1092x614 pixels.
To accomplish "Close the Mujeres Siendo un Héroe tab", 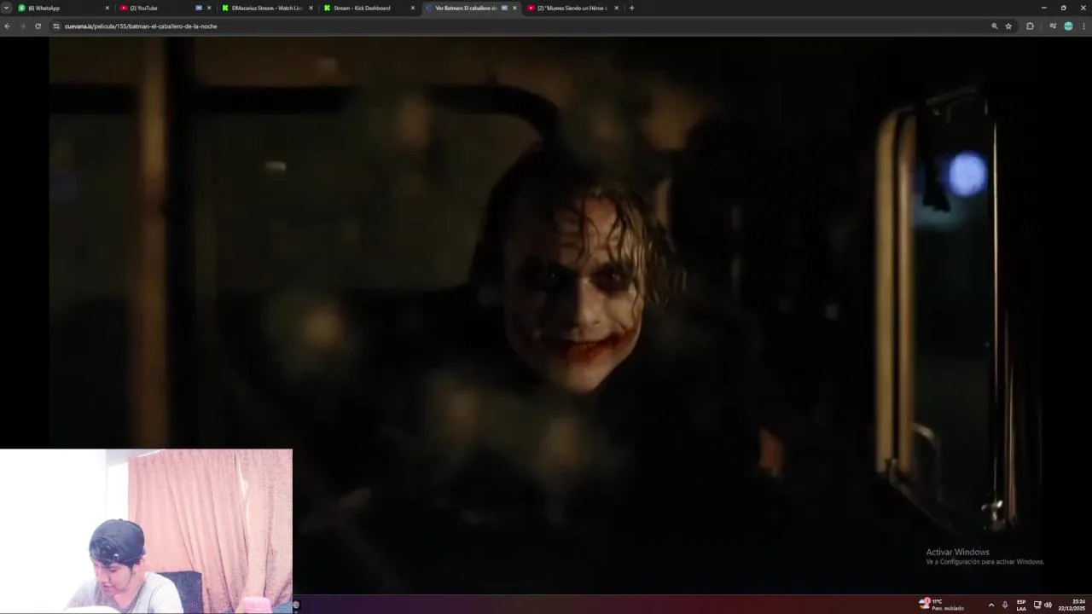I will (x=616, y=8).
